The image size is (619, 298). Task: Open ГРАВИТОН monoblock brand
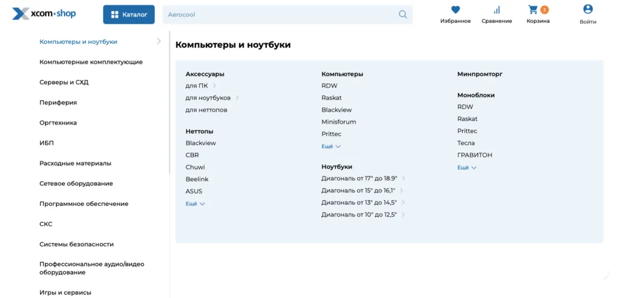[x=475, y=155]
